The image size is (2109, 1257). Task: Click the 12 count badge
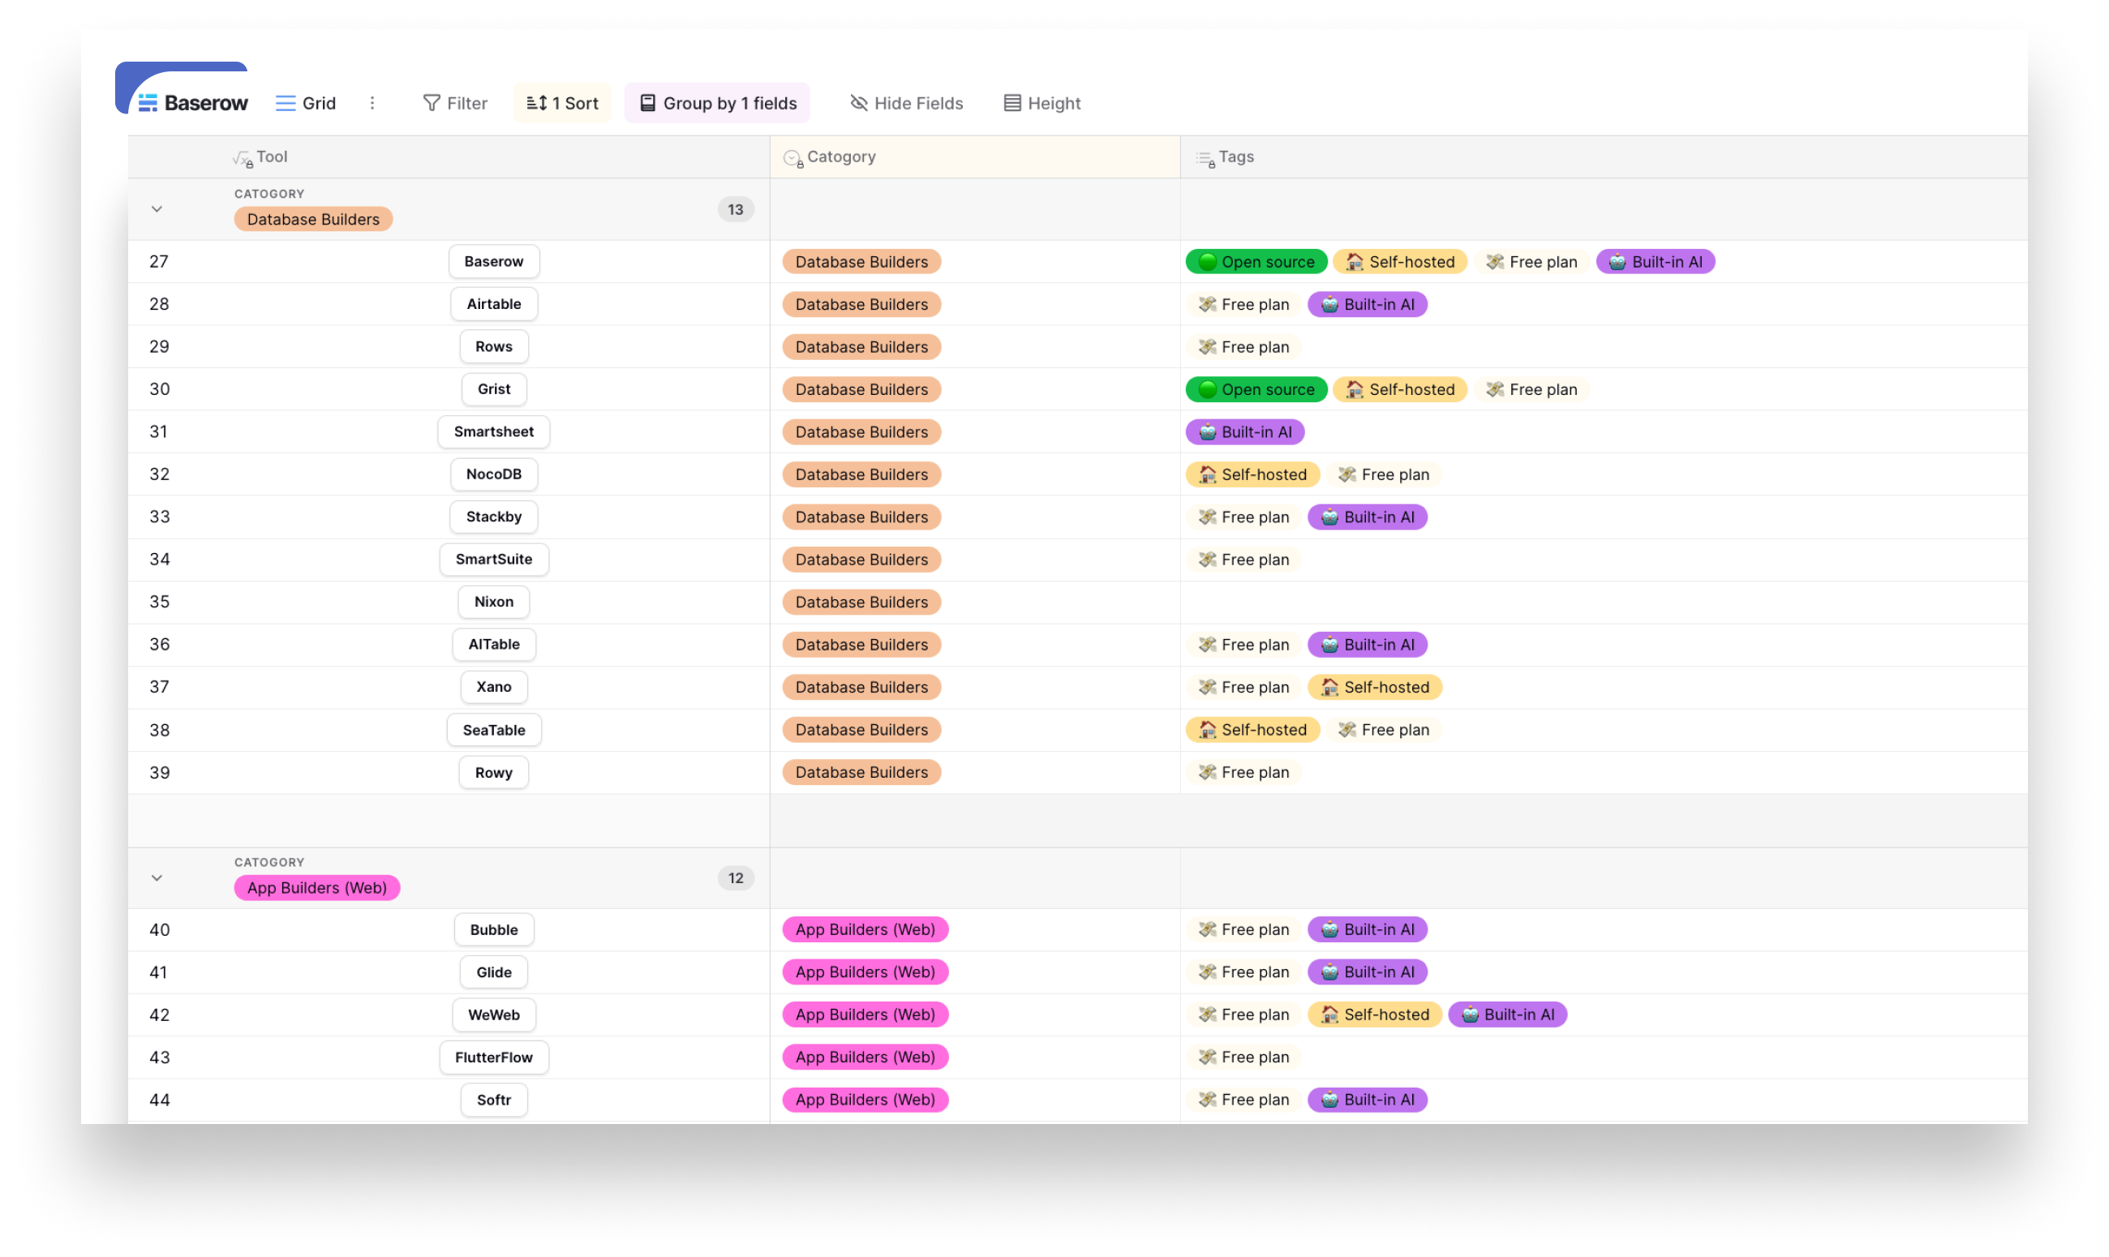735,878
